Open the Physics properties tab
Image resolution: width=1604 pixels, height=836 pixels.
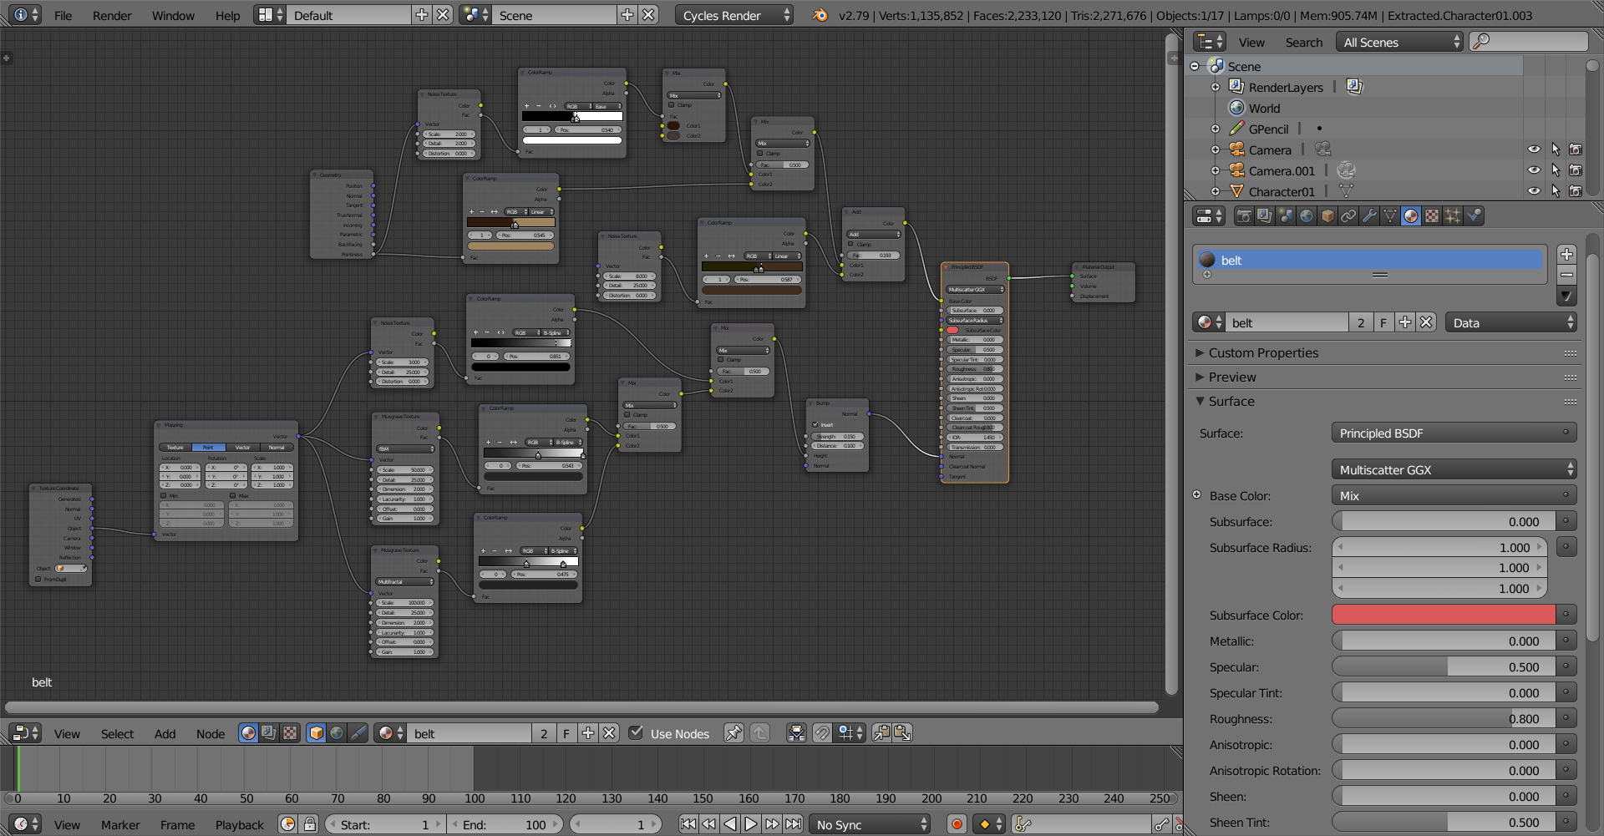click(1474, 216)
